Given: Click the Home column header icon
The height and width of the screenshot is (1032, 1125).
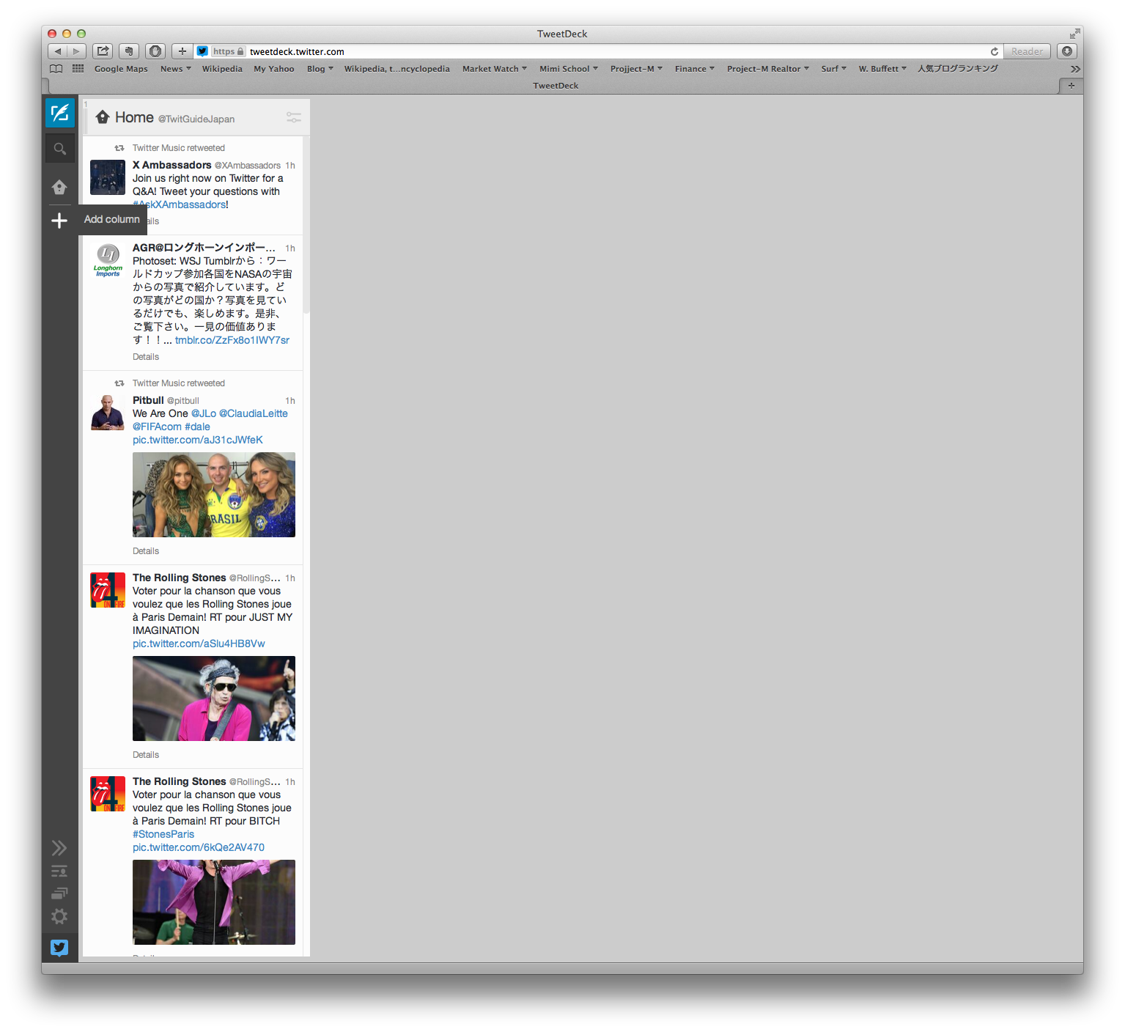Looking at the screenshot, I should coord(103,117).
